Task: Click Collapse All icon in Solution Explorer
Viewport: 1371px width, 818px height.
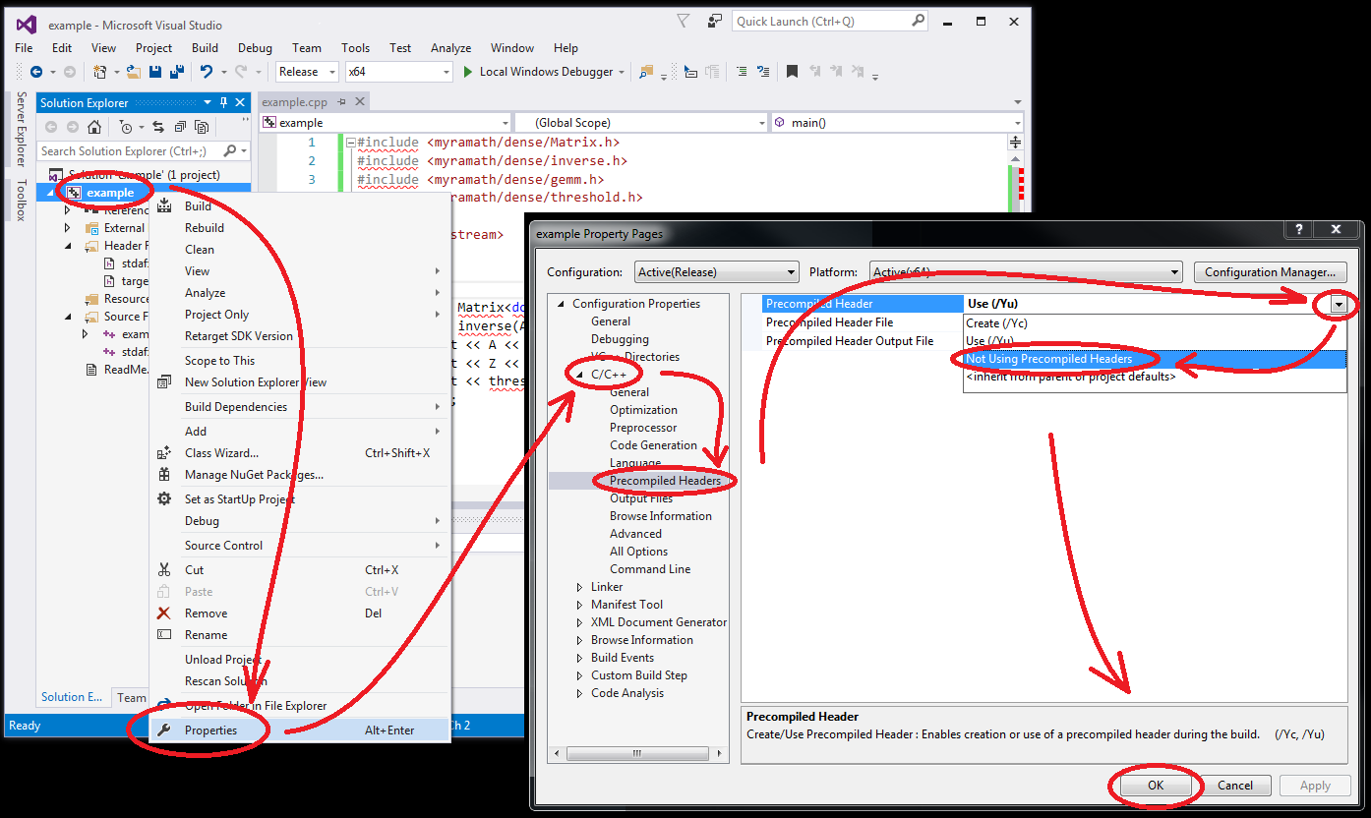Action: click(180, 127)
